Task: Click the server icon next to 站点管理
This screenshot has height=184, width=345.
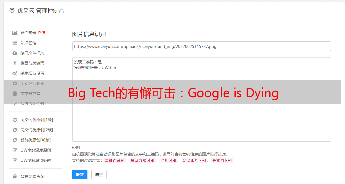Action: [x=15, y=43]
